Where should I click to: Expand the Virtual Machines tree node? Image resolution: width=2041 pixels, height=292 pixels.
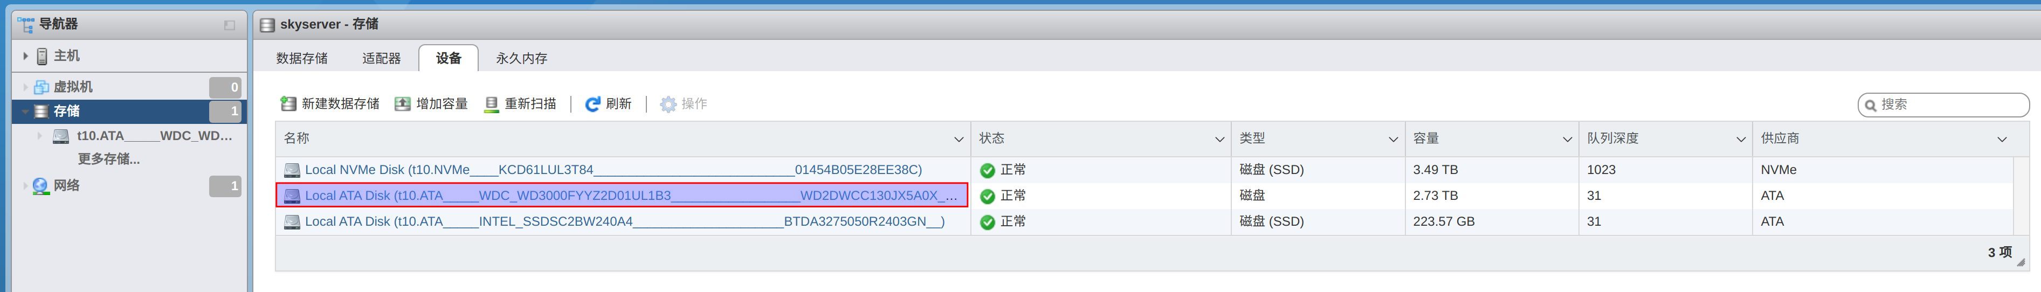pos(25,87)
